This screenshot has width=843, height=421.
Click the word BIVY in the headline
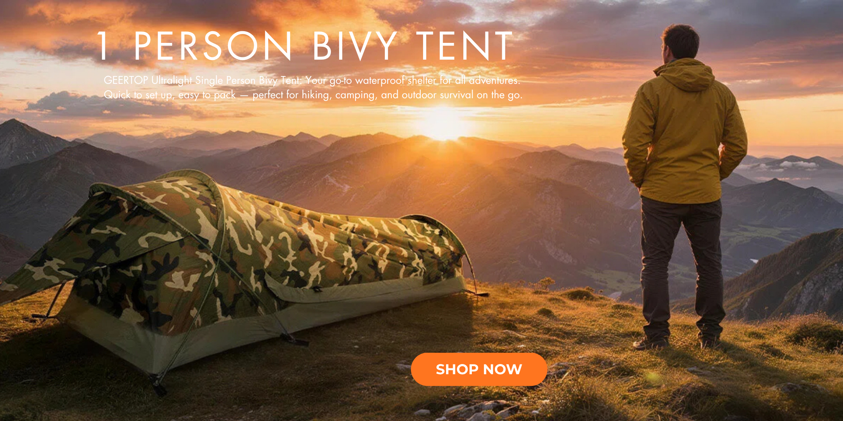pos(354,46)
